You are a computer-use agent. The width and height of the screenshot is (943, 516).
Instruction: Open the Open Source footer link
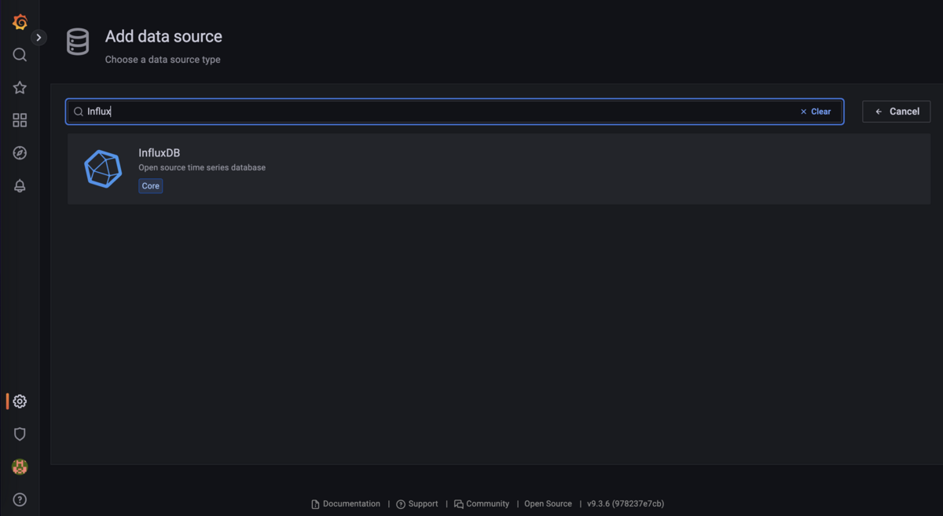click(548, 504)
